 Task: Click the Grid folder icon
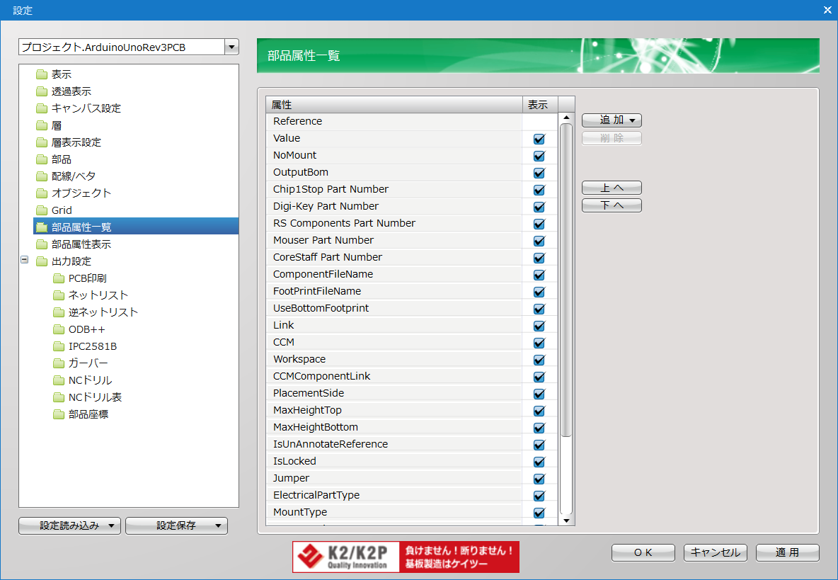point(41,210)
